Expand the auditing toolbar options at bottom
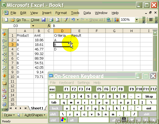The width and height of the screenshot is (159, 124). [x=5, y=110]
